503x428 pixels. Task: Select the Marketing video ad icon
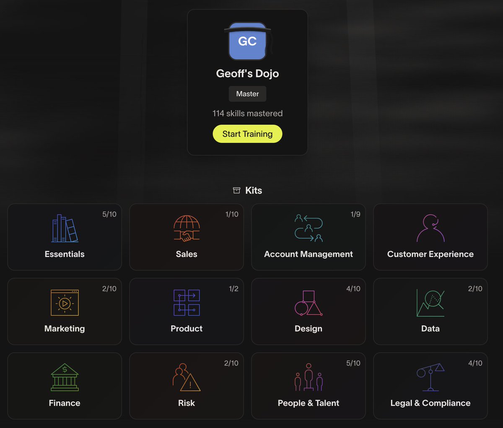coord(65,302)
